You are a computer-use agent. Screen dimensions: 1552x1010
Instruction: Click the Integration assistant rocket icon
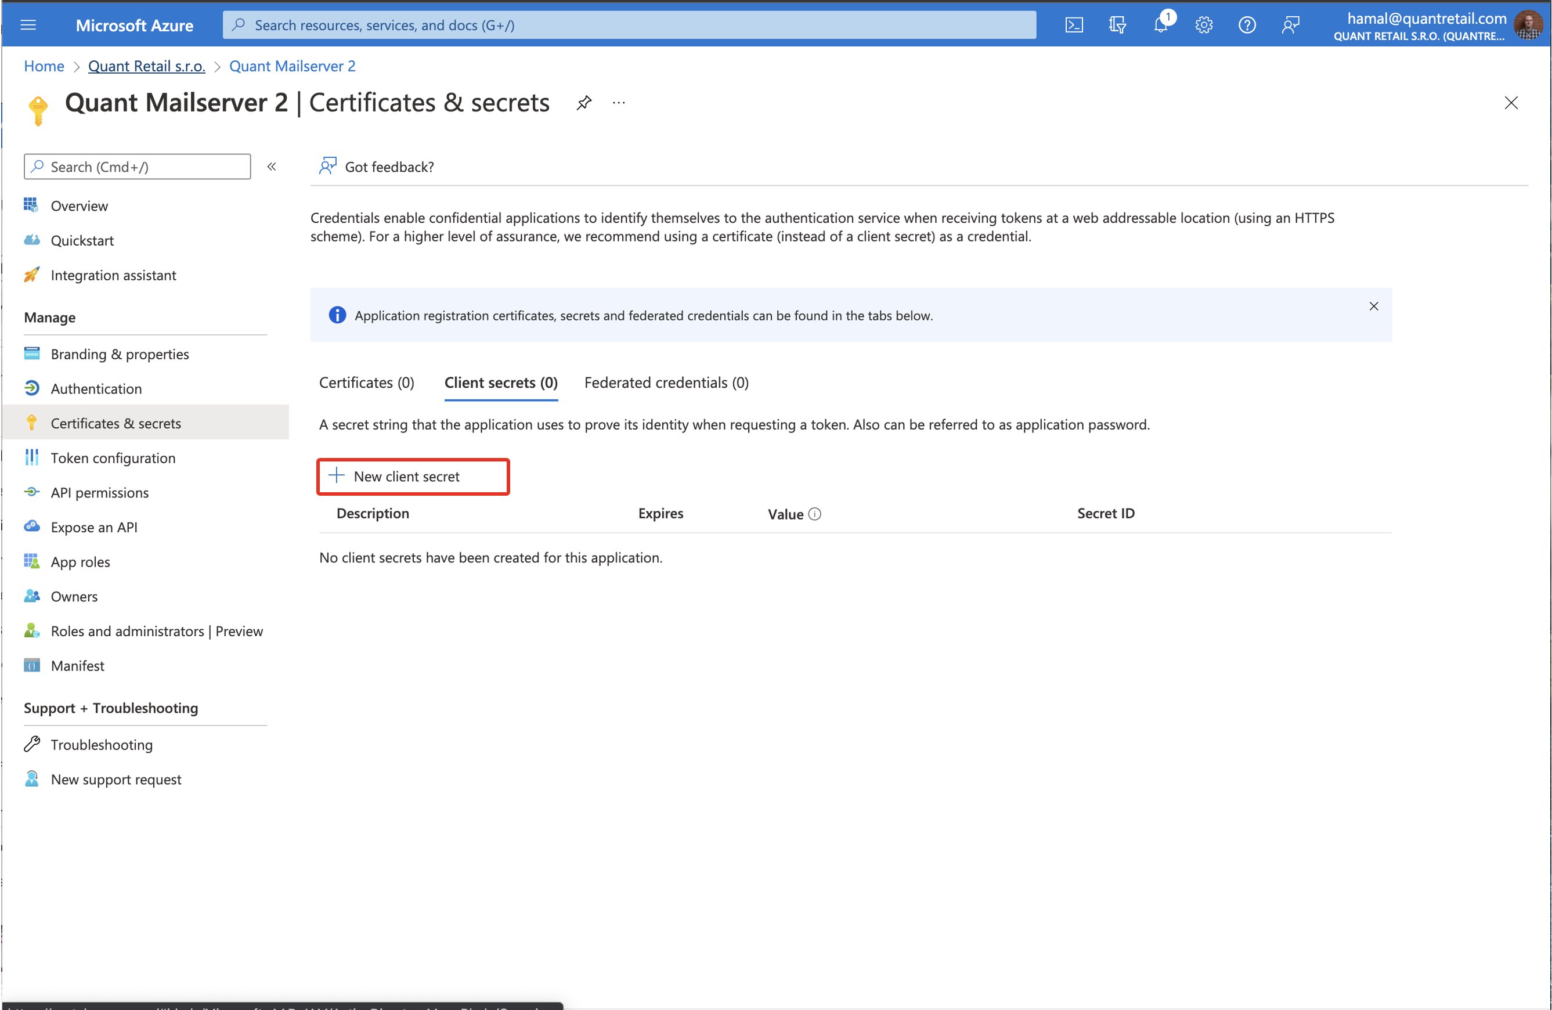[31, 275]
